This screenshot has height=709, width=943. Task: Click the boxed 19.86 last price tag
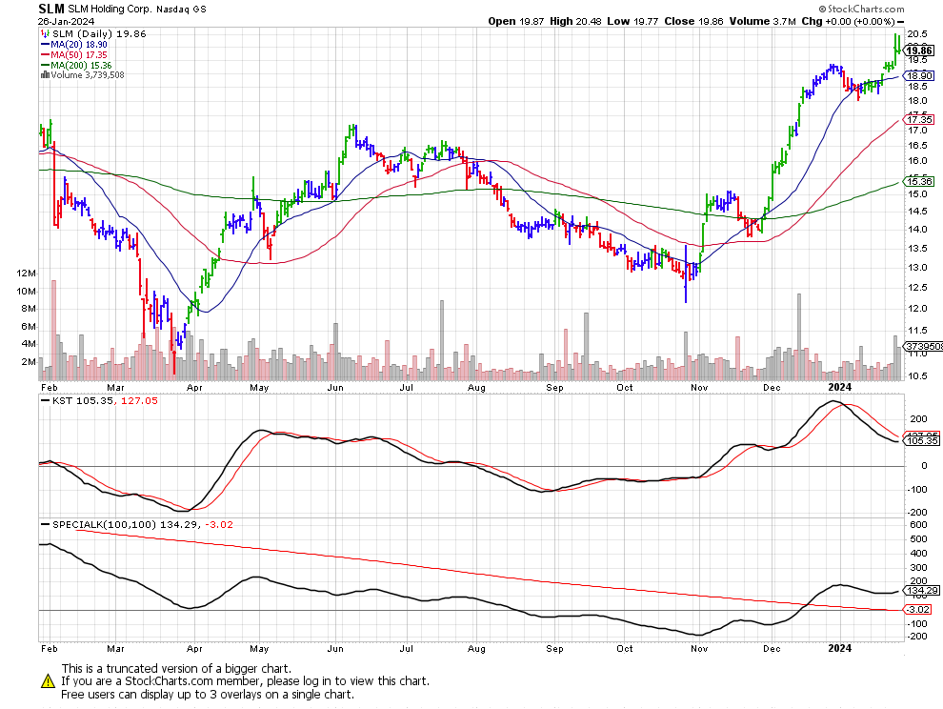[x=919, y=51]
